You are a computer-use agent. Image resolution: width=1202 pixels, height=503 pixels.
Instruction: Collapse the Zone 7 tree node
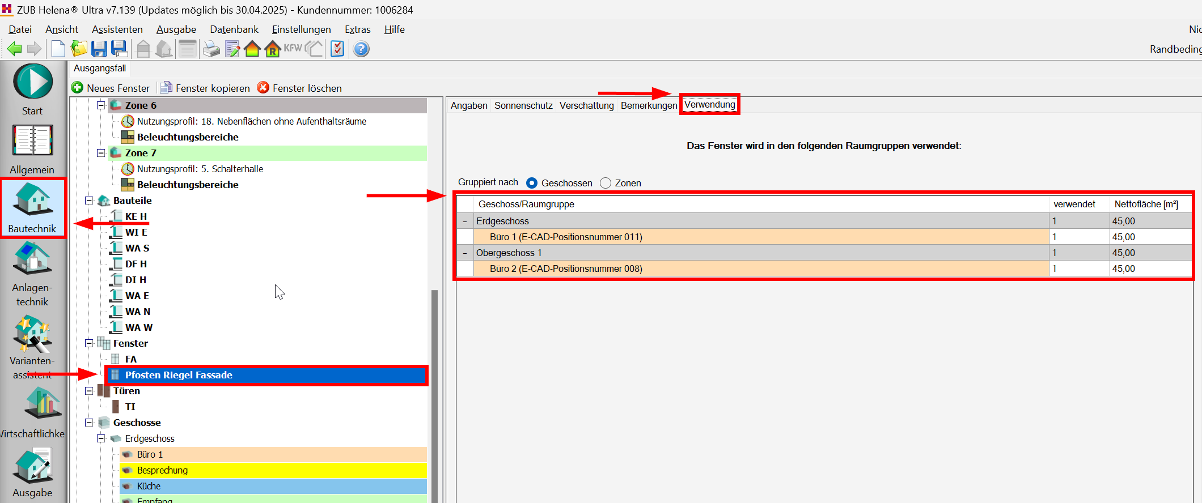(101, 153)
